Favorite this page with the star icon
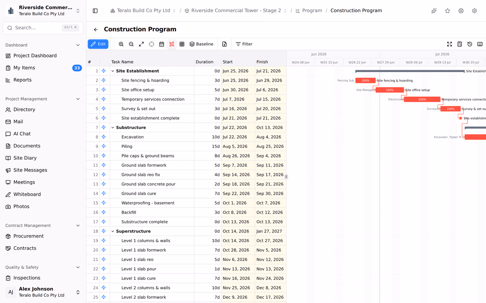Viewport: 486px width, 303px height. [447, 11]
